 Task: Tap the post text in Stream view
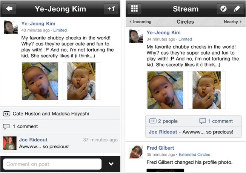[193, 56]
